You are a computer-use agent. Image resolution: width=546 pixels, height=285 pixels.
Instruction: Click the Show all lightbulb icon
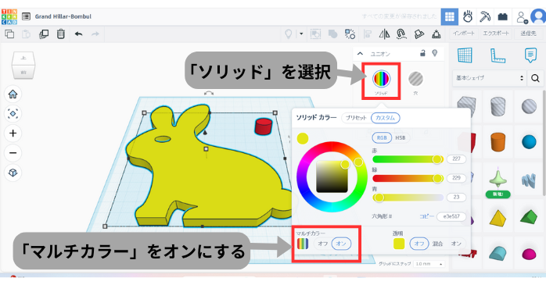click(x=289, y=34)
